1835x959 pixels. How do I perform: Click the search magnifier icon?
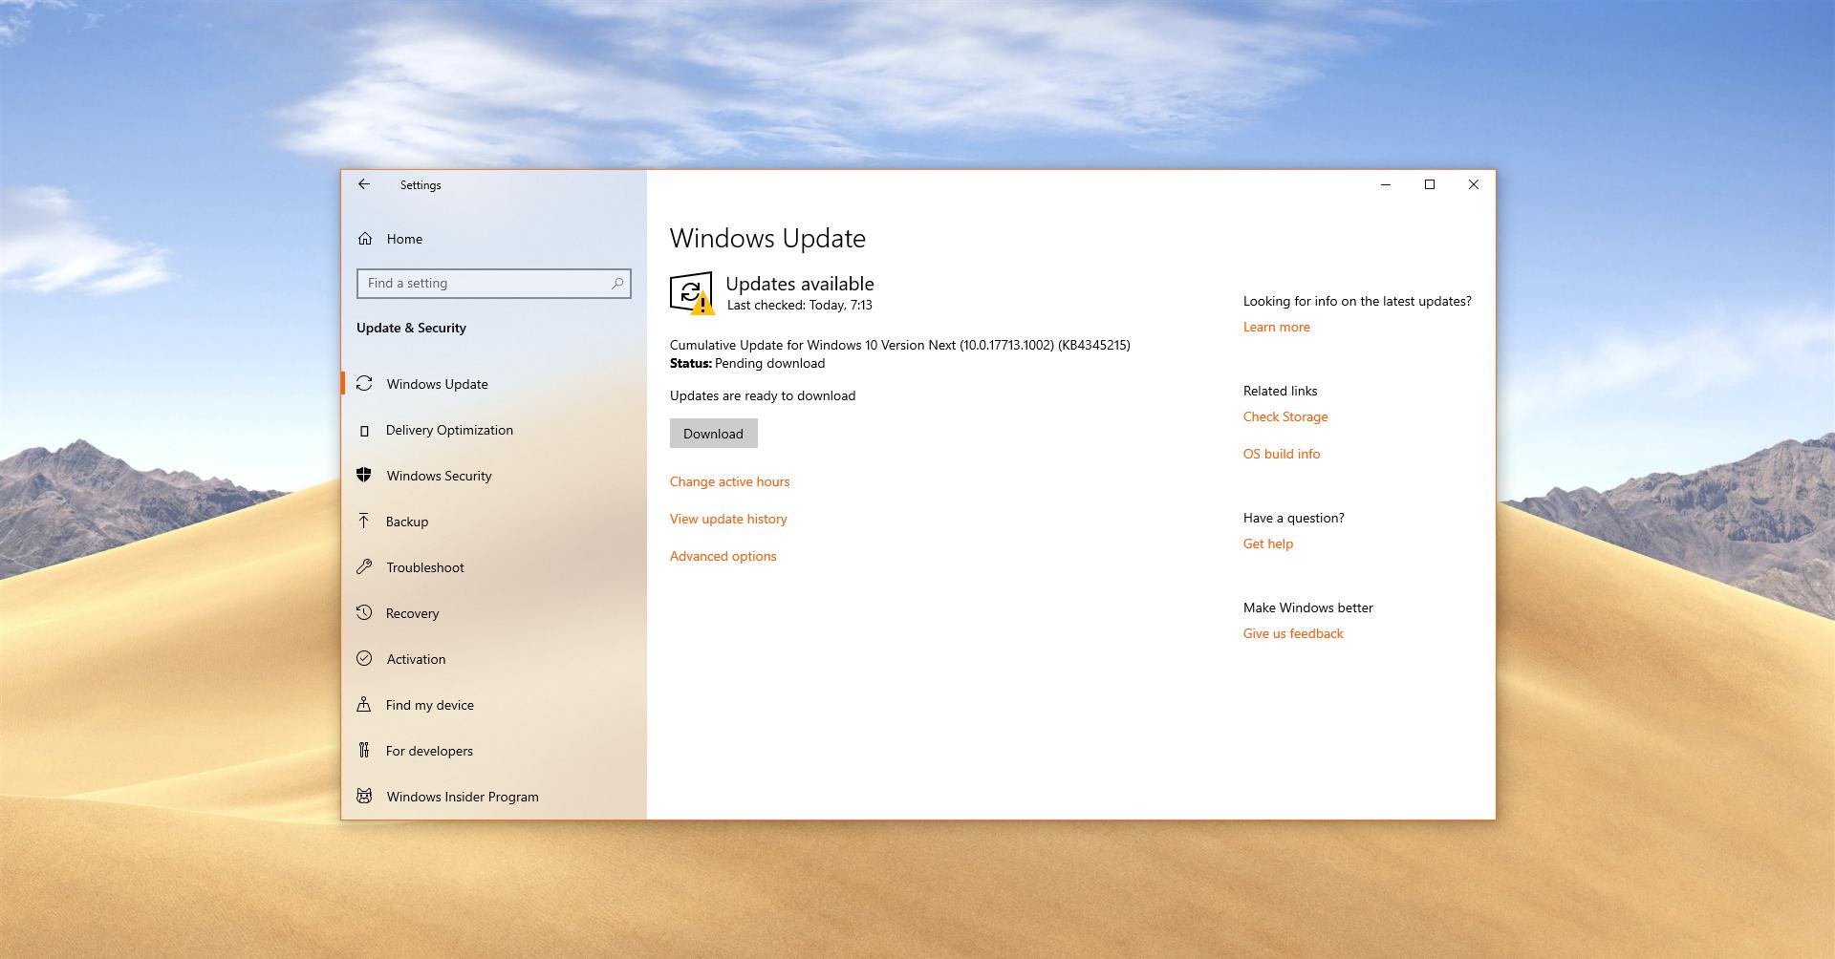coord(617,283)
